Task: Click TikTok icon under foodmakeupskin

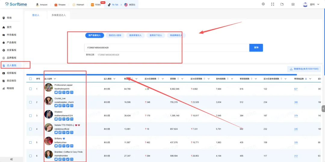Action: (x=68, y=93)
